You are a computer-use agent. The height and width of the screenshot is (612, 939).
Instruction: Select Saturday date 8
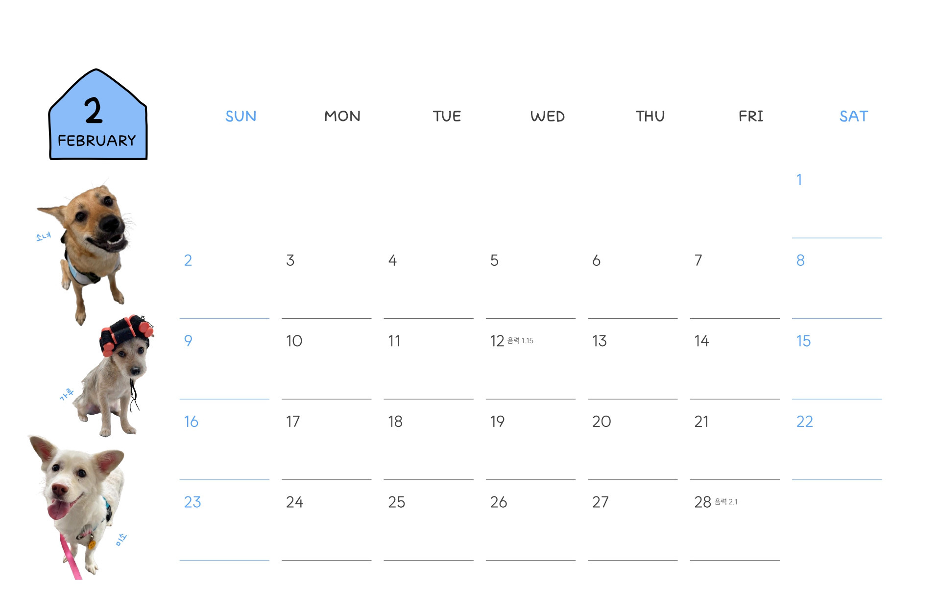click(x=800, y=260)
